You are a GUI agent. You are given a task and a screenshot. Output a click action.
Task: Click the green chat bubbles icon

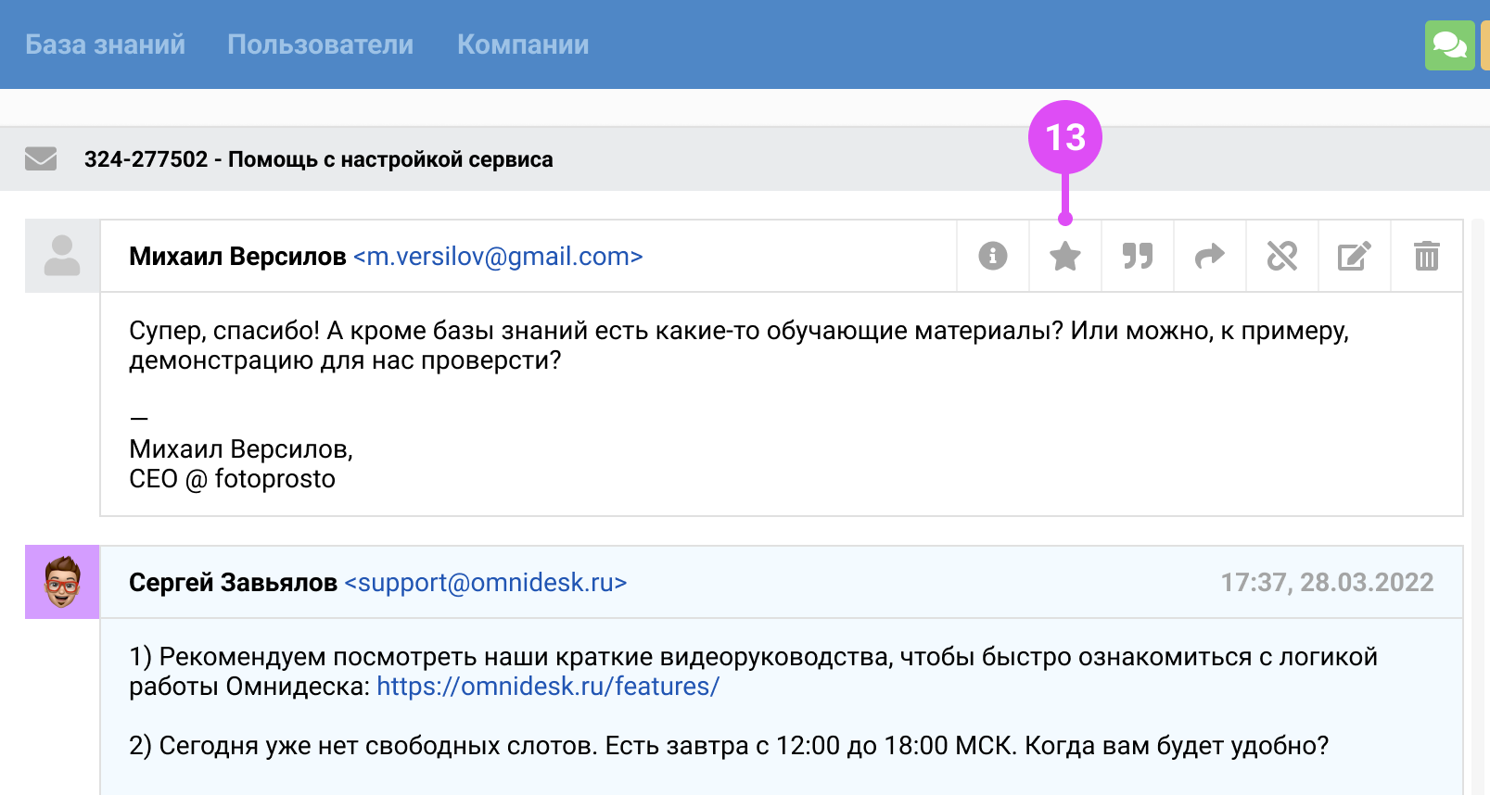(1449, 44)
